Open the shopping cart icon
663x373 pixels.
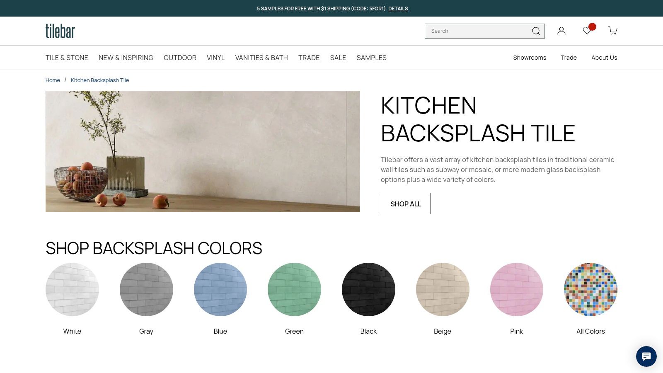[613, 31]
